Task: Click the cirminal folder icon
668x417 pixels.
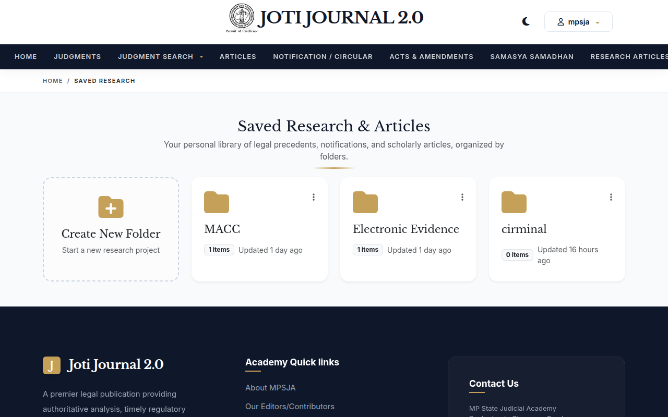Action: [x=514, y=202]
